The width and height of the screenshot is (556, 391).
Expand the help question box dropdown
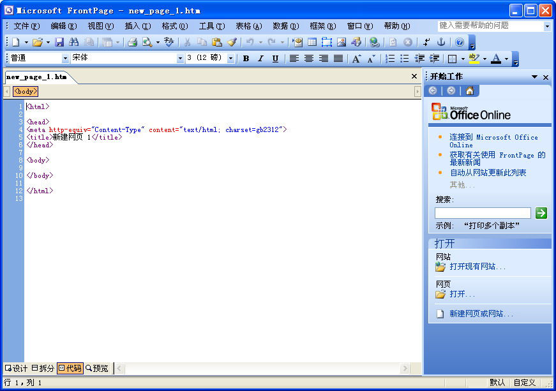pyautogui.click(x=547, y=26)
